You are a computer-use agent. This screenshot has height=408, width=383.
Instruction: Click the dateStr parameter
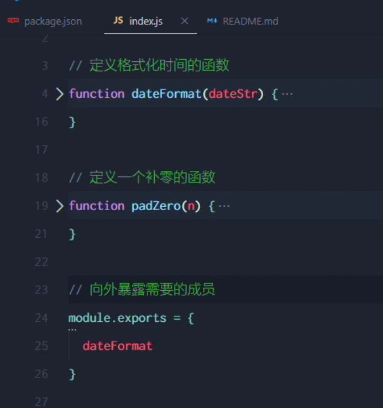coord(233,93)
